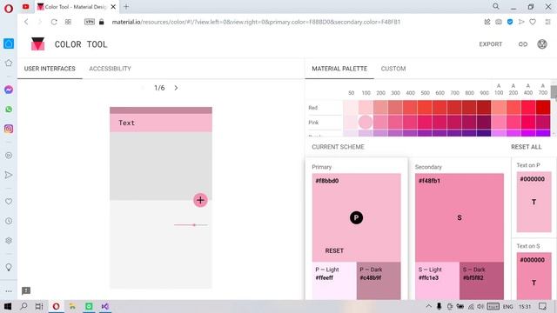The height and width of the screenshot is (313, 557).
Task: Click the plus floating action button in preview
Action: pos(200,200)
